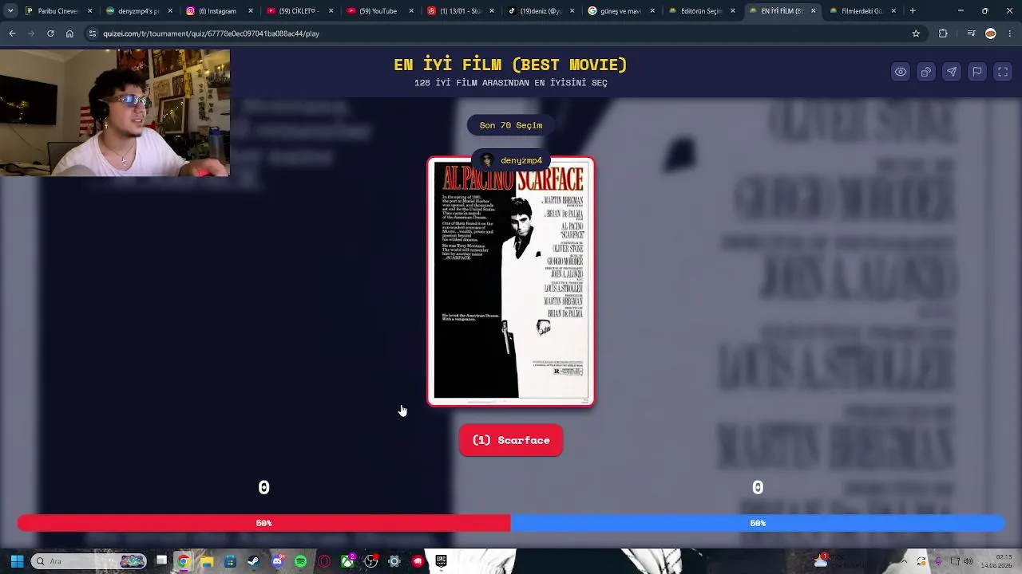This screenshot has height=574, width=1022.
Task: Click the browser forward arrow
Action: [31, 33]
